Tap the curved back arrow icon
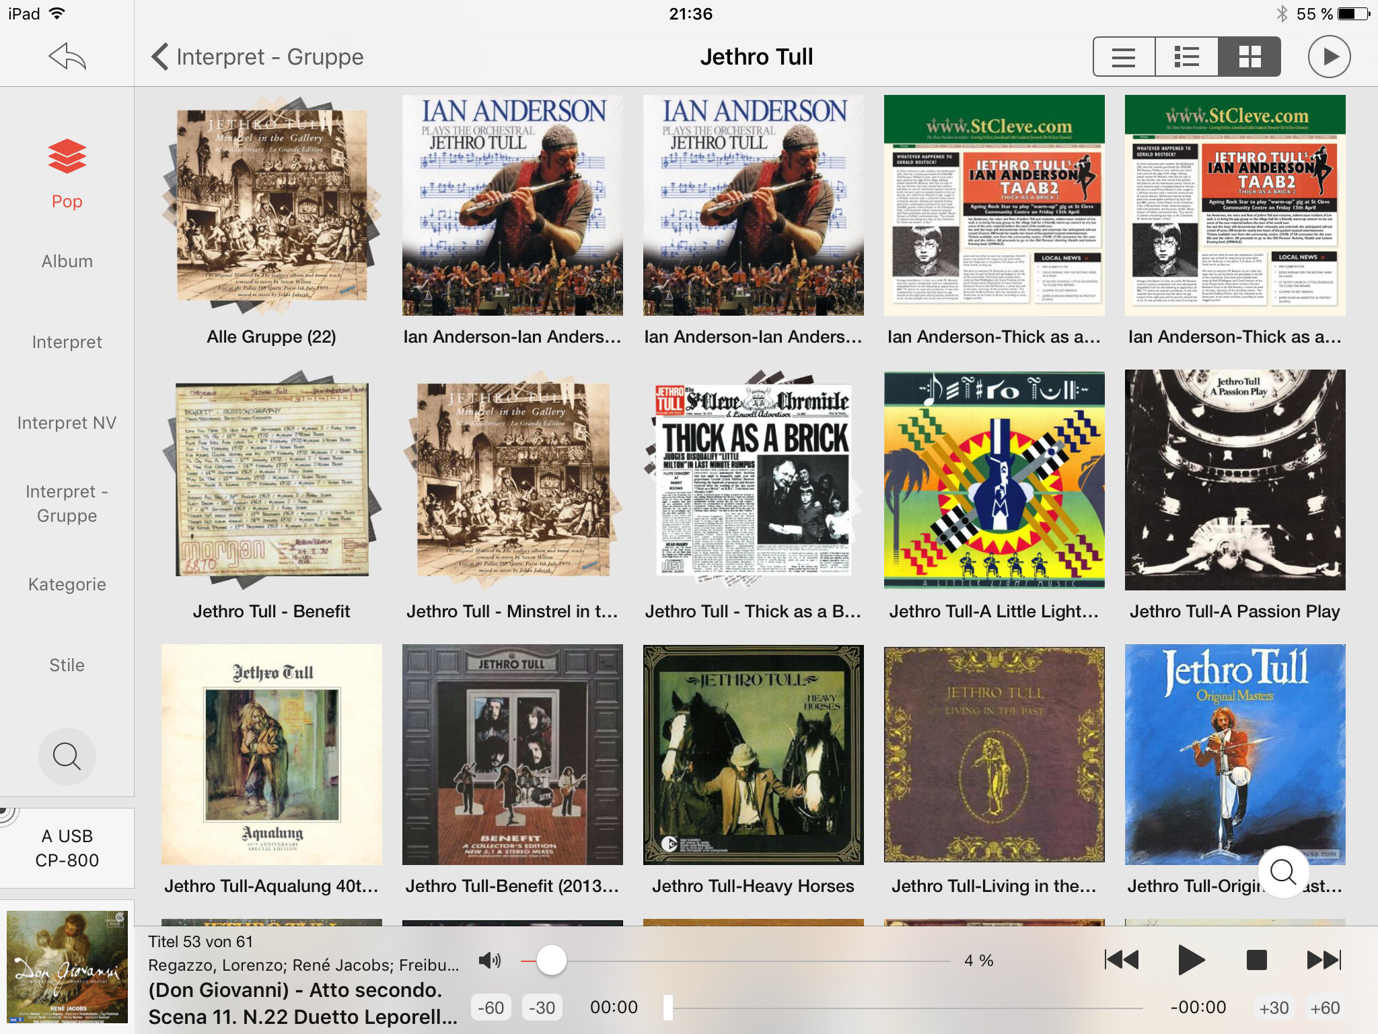1378x1034 pixels. click(67, 57)
